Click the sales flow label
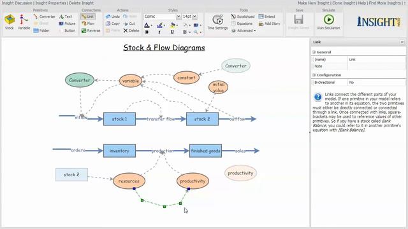The width and height of the screenshot is (408, 229). [240, 151]
